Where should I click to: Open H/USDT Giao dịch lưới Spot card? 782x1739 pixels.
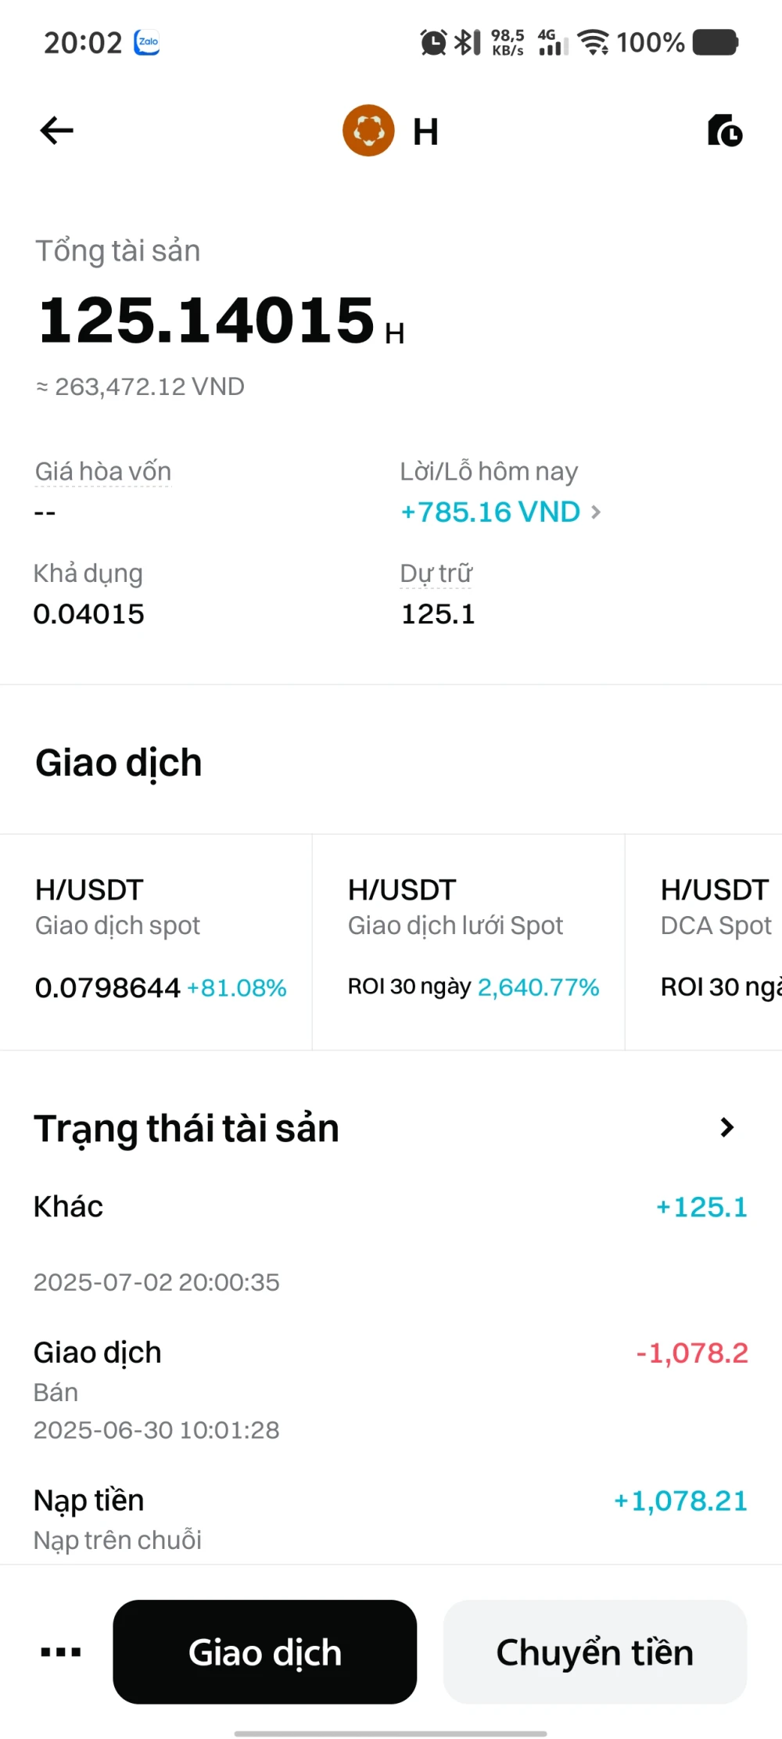point(468,942)
